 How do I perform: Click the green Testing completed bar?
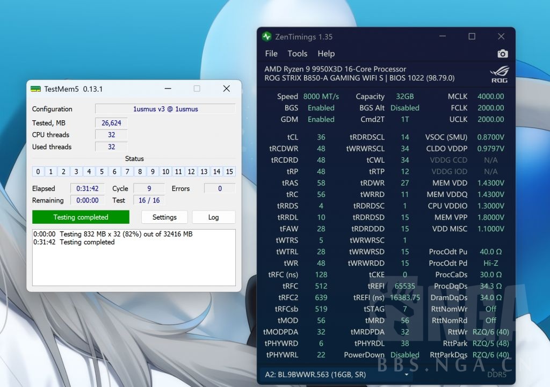81,217
